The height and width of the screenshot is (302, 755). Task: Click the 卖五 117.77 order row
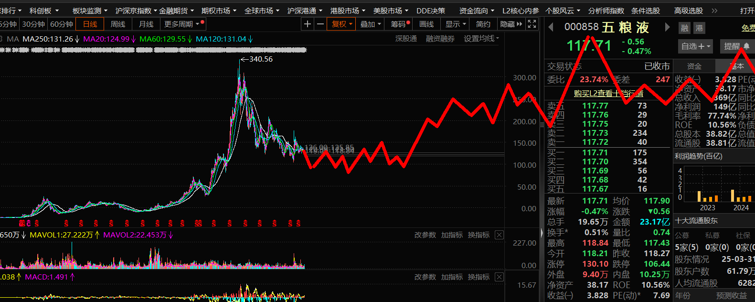click(x=608, y=106)
